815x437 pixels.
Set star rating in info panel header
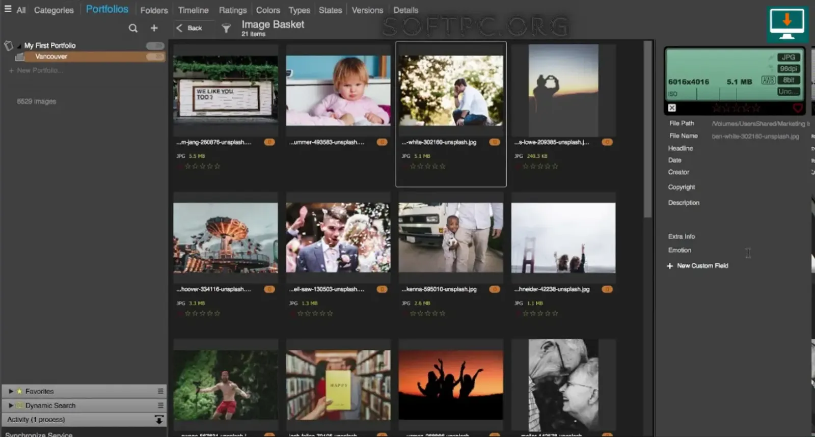pyautogui.click(x=736, y=108)
